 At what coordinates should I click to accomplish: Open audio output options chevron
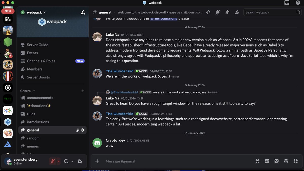click(x=72, y=161)
